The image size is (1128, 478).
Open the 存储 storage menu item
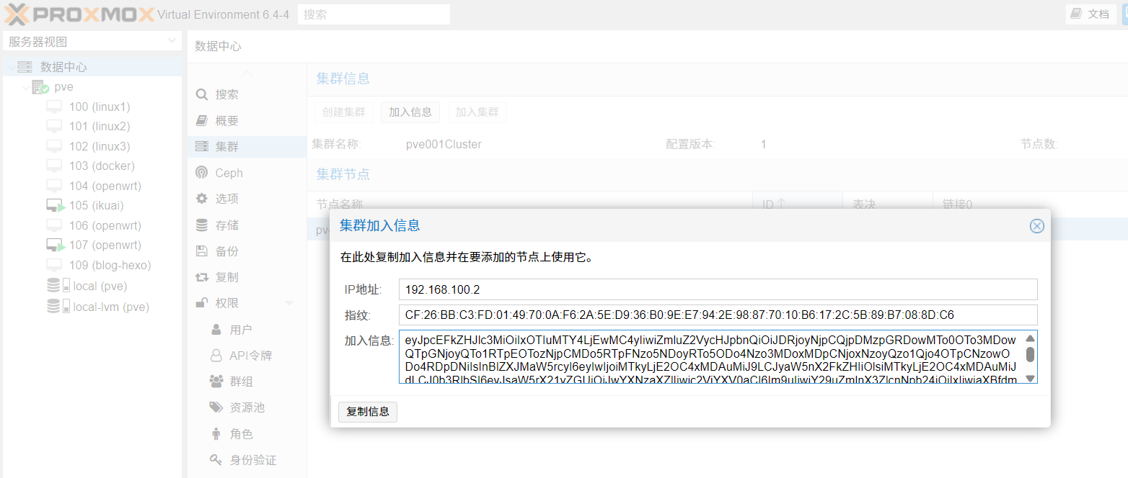pos(226,225)
